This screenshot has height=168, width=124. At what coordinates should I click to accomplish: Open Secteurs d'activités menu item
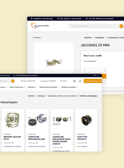pos(28,81)
